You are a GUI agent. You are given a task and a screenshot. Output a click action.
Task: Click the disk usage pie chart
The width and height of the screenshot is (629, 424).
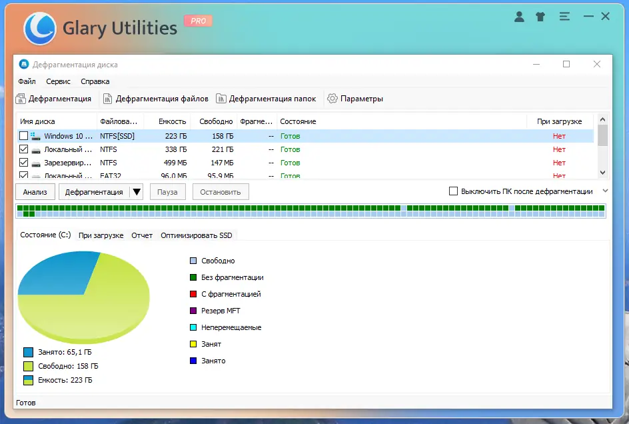[83, 297]
